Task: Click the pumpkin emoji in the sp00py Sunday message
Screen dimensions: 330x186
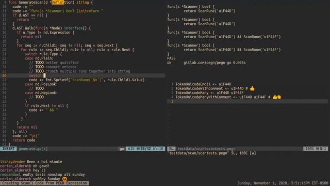Action: (64, 179)
